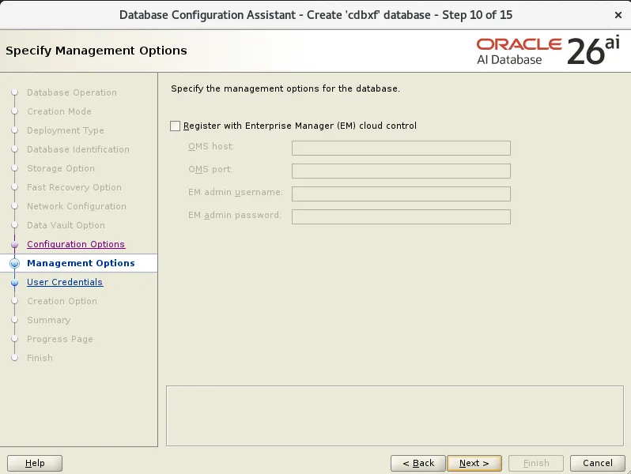Click the Oracle AI Database 26ai logo
Image resolution: width=631 pixels, height=474 pixels.
tap(548, 51)
